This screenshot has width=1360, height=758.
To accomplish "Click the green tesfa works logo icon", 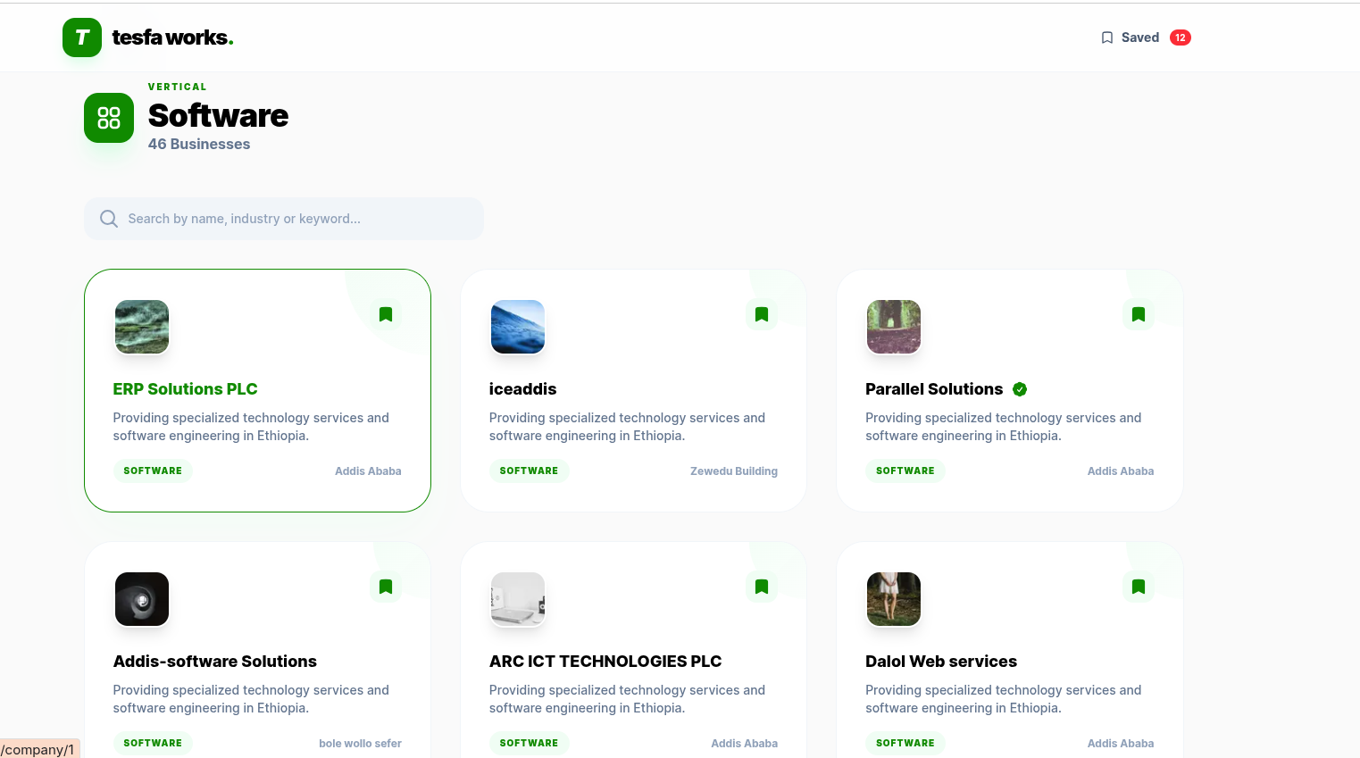I will pos(82,37).
